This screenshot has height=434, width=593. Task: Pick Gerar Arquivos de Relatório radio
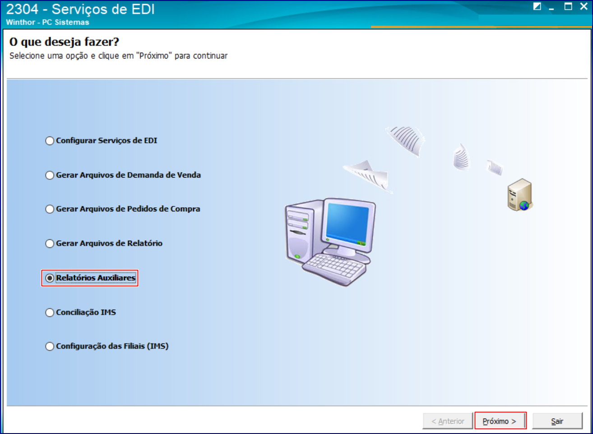coord(104,243)
